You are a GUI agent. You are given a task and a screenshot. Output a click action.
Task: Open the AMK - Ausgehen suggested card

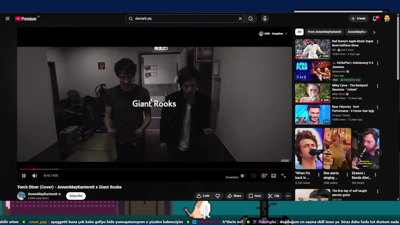[271, 34]
